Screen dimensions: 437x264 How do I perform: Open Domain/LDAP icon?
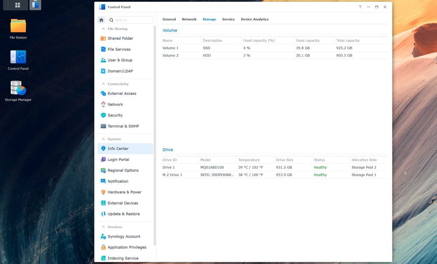(x=103, y=71)
